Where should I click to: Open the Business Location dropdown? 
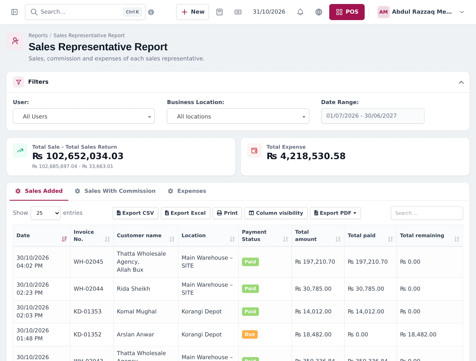pyautogui.click(x=238, y=116)
